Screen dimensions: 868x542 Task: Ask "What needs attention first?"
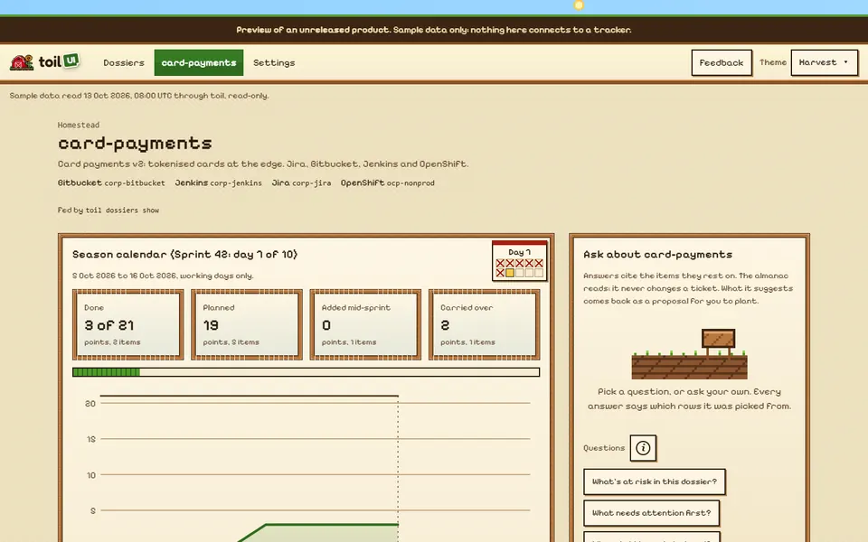(x=651, y=513)
